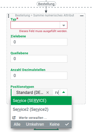Click the Anzahl Dezimalstellen input field
Screen dimensions: 92x132
pos(39,75)
